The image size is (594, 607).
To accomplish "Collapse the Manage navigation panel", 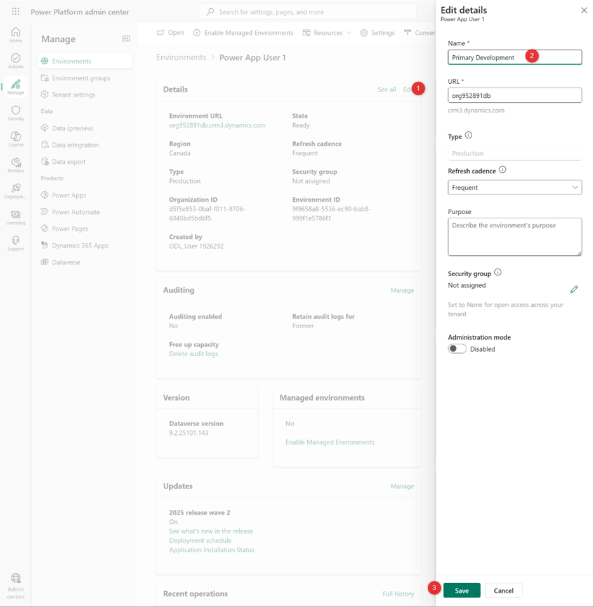I will pos(126,39).
